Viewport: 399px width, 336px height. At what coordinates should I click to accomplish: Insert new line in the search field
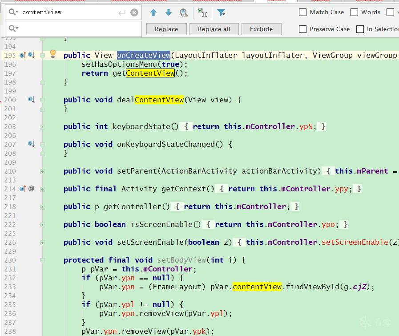122,12
